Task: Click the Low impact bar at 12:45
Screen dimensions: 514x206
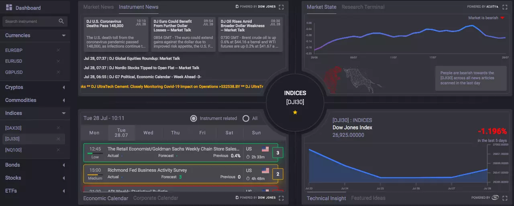Action: (x=95, y=153)
